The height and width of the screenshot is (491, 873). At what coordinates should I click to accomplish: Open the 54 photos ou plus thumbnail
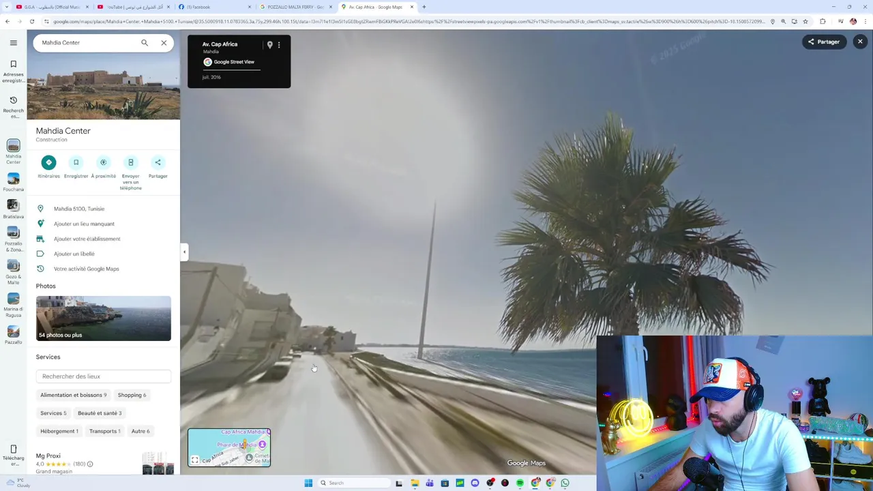(x=104, y=318)
